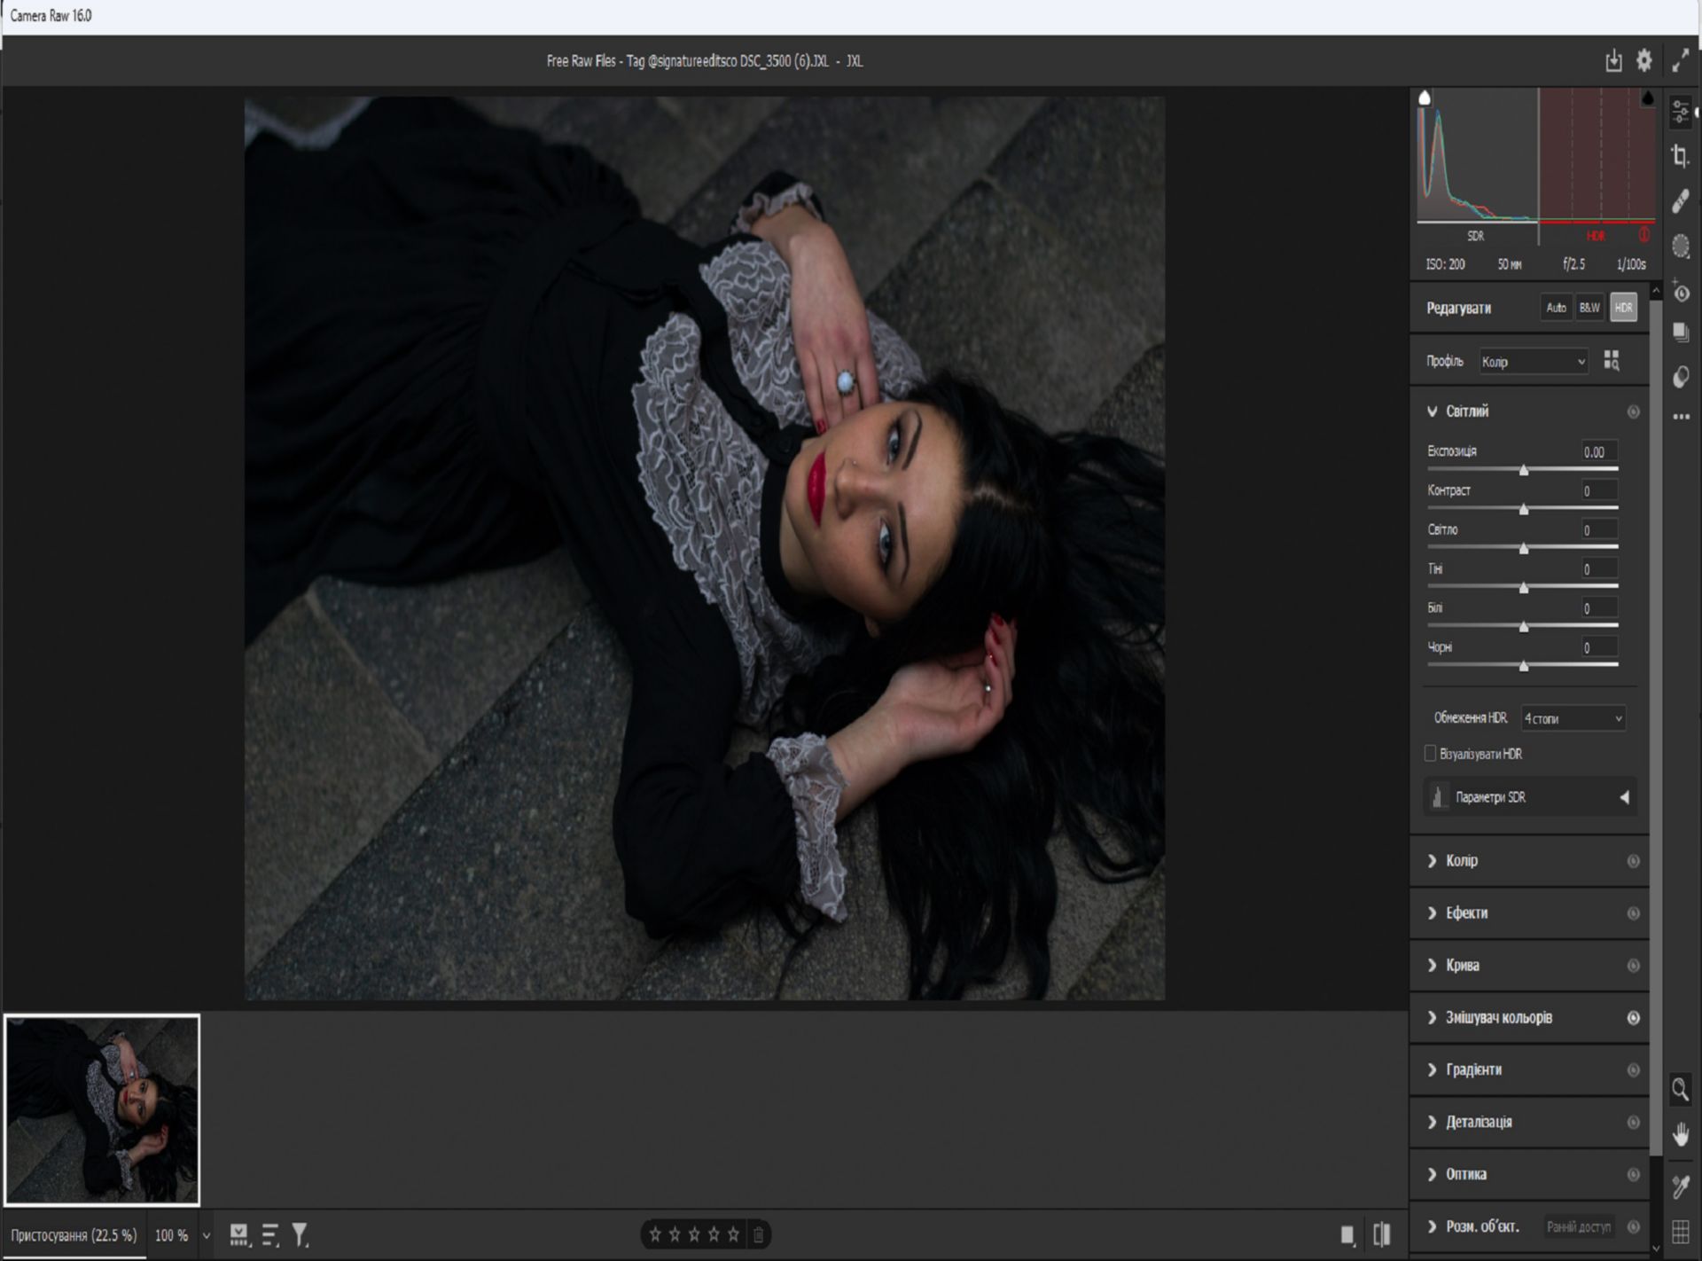The image size is (1702, 1261).
Task: Toggle visibility eye for Ефекти panel
Action: (x=1634, y=913)
